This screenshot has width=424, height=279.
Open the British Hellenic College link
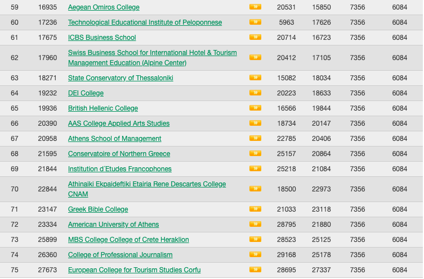[103, 108]
